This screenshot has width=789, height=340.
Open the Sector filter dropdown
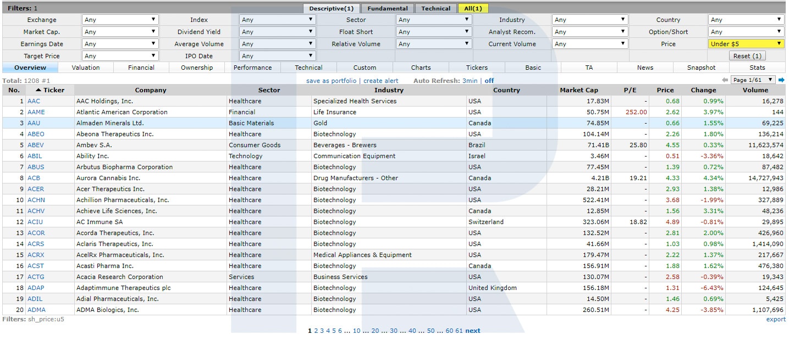434,20
